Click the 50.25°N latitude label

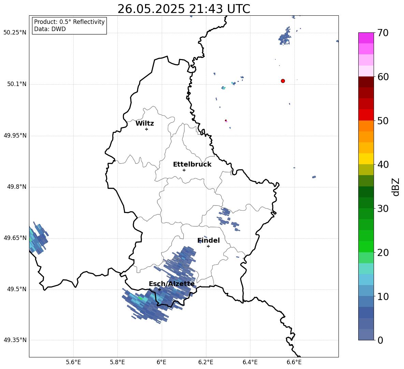[15, 33]
